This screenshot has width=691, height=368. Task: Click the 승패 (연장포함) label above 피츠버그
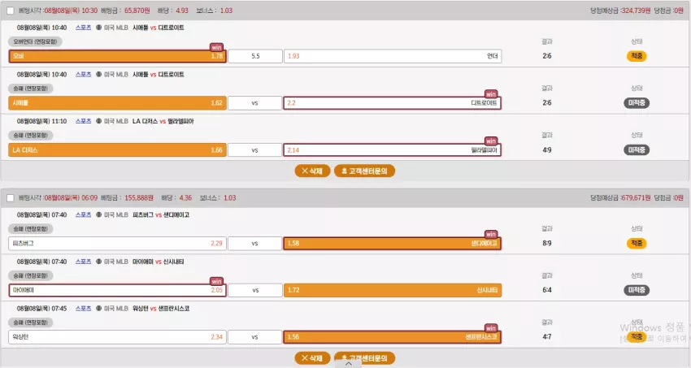click(30, 229)
